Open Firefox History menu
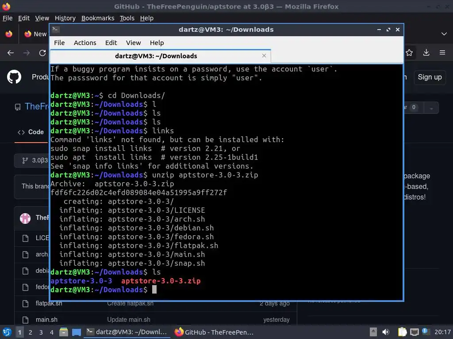Screen dimensions: 453x339 [65, 18]
